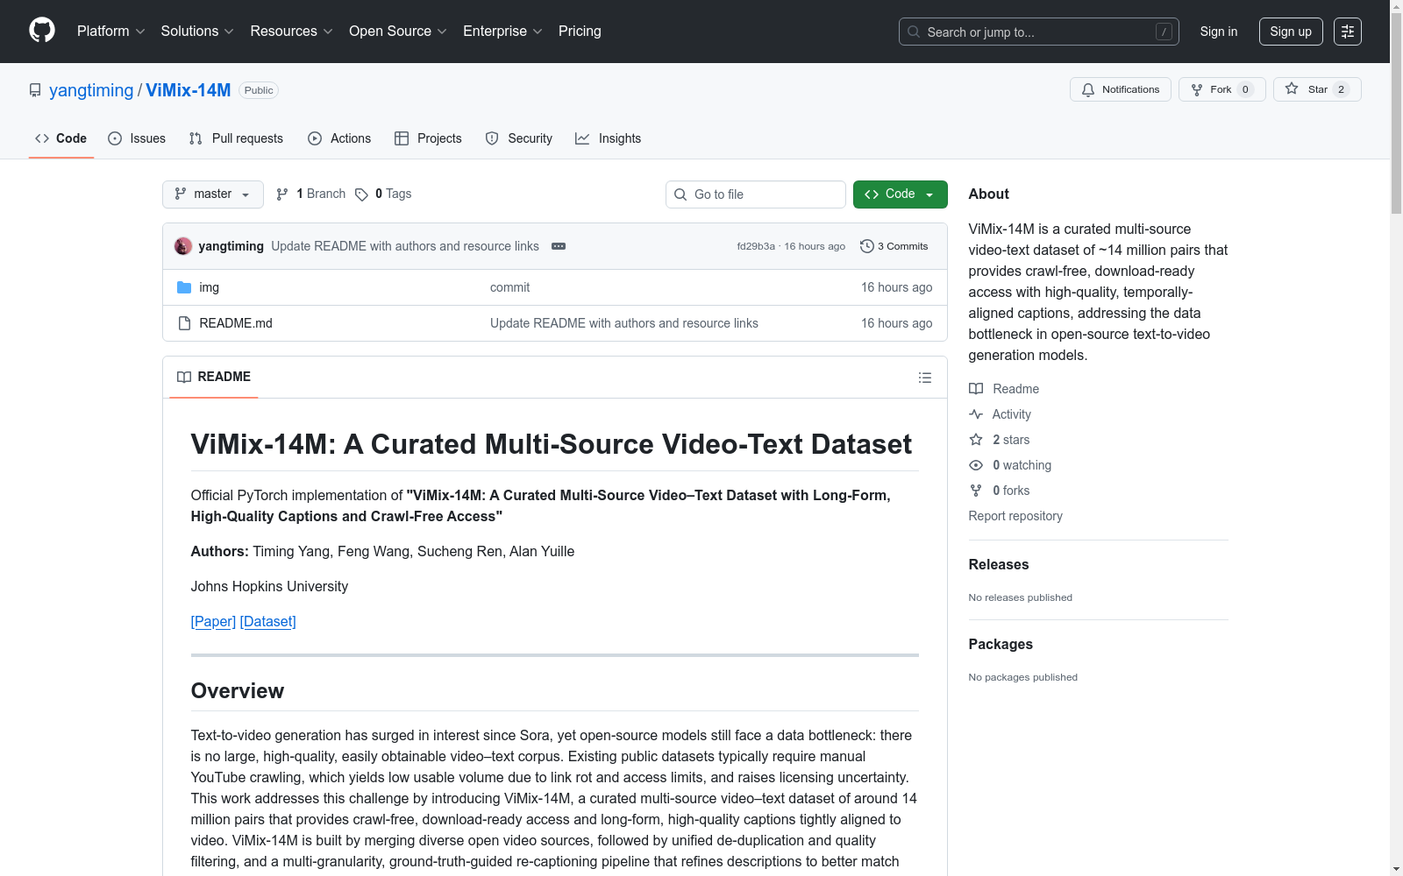This screenshot has height=876, width=1403.
Task: Open the master branch dropdown
Action: pyautogui.click(x=213, y=194)
